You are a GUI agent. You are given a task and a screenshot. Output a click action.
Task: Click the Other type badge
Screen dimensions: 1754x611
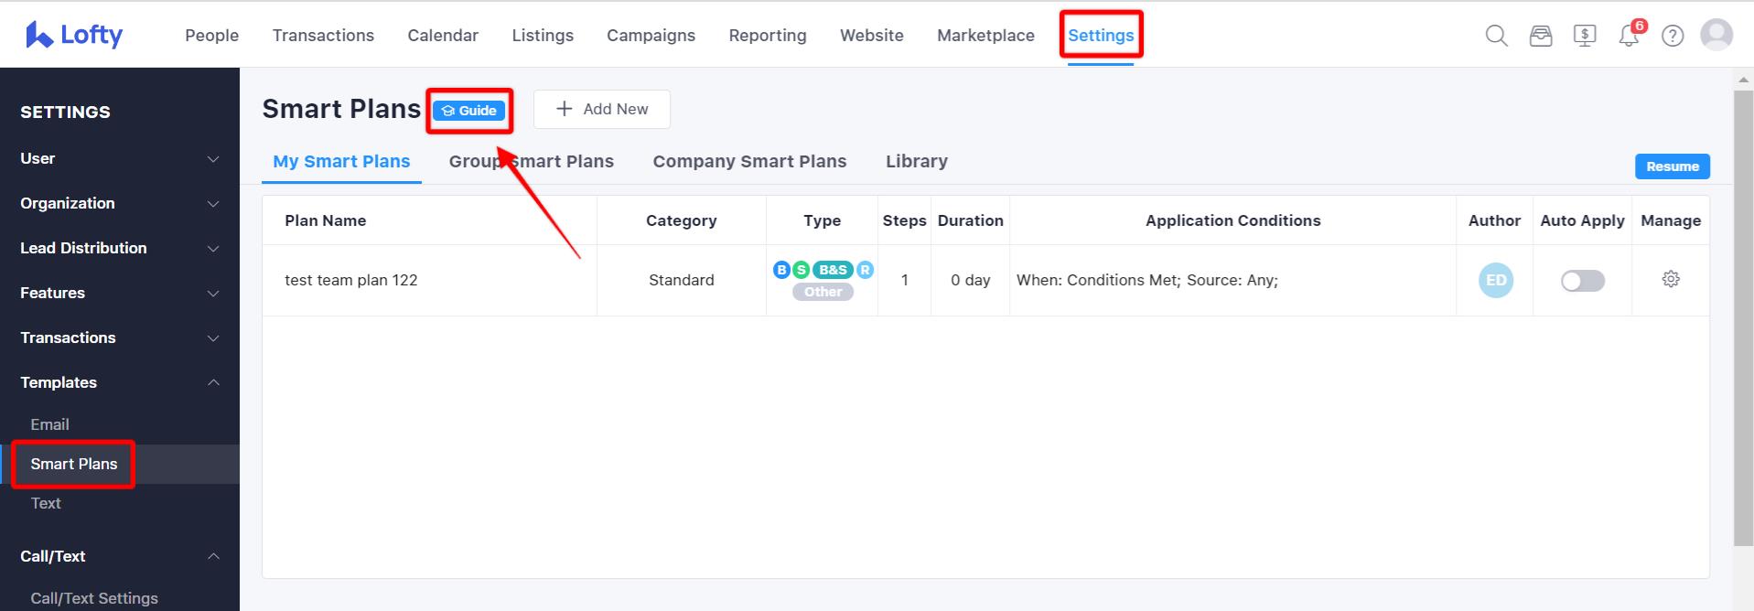pos(823,292)
